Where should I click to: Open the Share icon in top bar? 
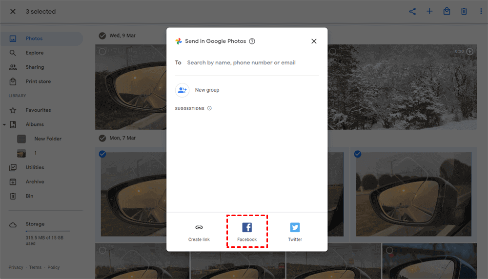[412, 12]
